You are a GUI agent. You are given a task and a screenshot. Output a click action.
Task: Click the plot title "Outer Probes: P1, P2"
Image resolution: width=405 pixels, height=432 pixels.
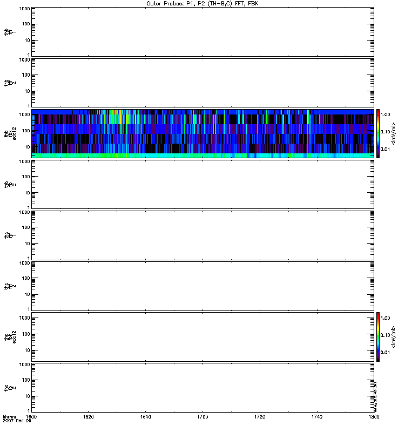pos(202,3)
